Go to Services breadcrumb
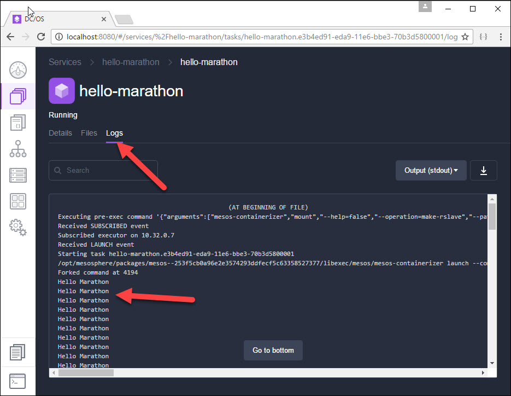 (x=65, y=62)
